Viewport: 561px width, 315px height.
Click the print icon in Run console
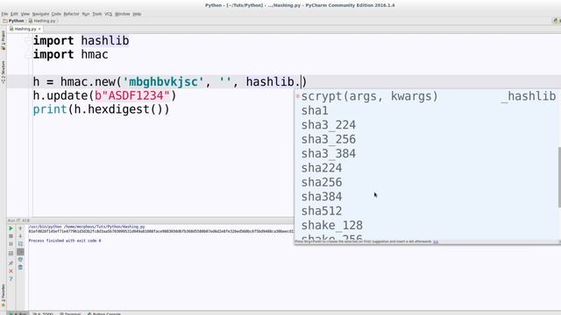tap(20, 260)
